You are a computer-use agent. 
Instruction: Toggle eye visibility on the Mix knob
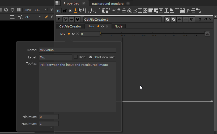pyautogui.click(x=73, y=34)
